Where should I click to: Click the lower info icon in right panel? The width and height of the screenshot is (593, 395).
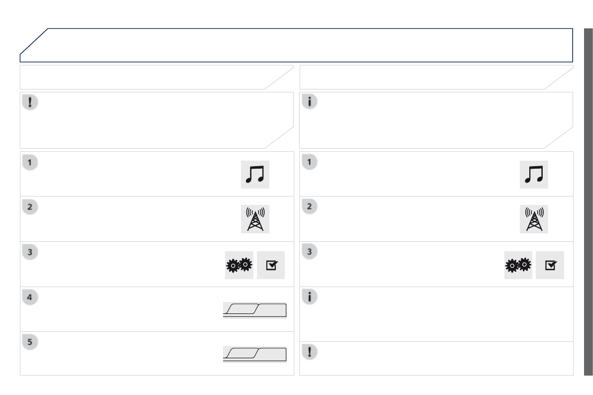(x=310, y=297)
